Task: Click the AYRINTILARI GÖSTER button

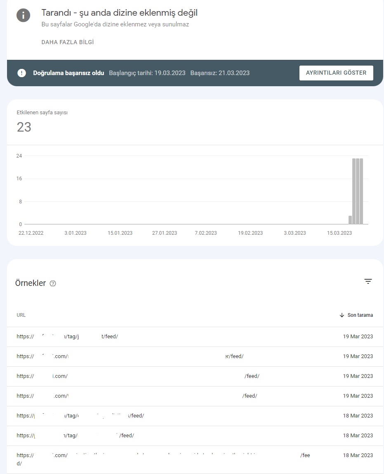Action: 336,73
